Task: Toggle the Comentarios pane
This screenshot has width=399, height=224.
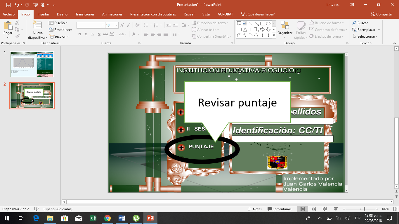Action: (x=279, y=209)
